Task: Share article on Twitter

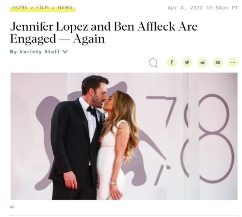Action: click(x=187, y=62)
